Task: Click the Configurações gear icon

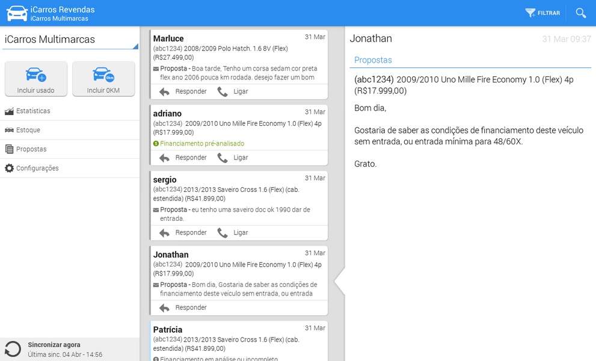Action: coord(9,168)
